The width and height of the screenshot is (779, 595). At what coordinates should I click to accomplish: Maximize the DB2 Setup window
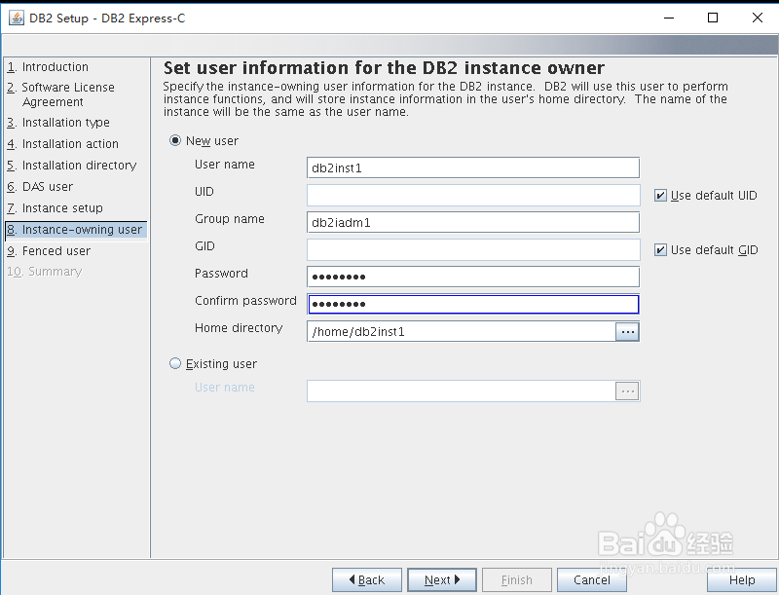[713, 18]
